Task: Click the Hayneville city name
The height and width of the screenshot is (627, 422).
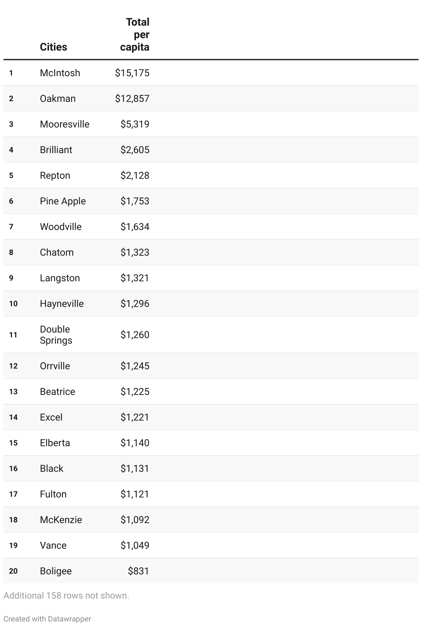Action: [x=62, y=304]
